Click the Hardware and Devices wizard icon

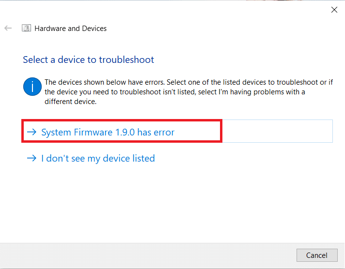pyautogui.click(x=26, y=29)
